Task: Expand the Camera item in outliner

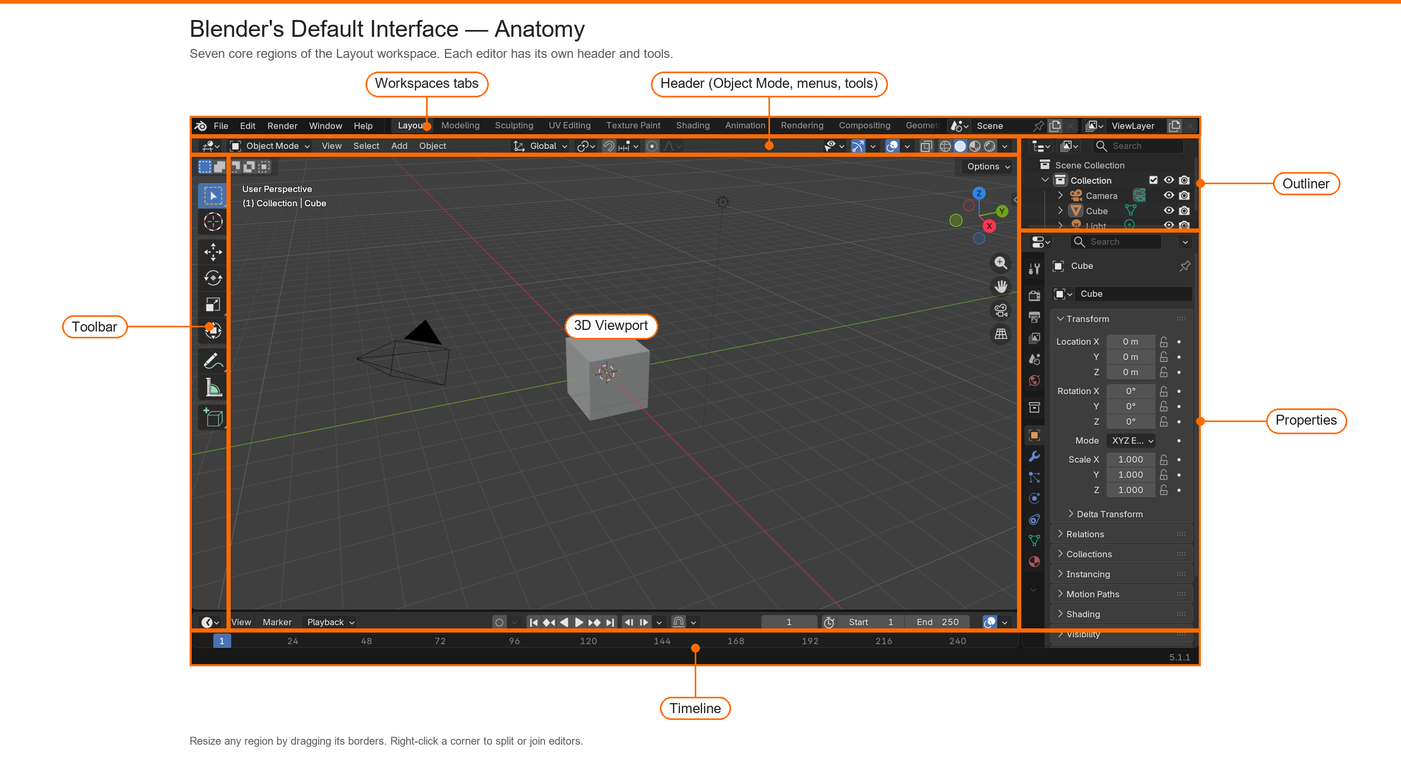Action: click(x=1060, y=195)
